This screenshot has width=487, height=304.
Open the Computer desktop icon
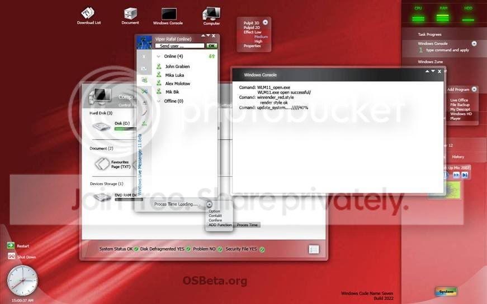coord(211,16)
